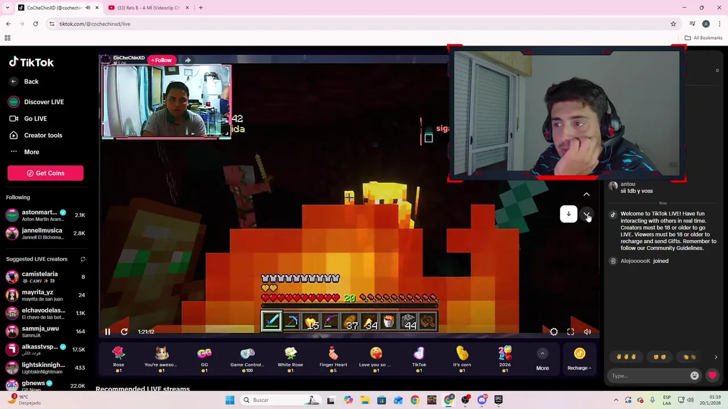Click the browser address bar
The width and height of the screenshot is (728, 409).
358,24
